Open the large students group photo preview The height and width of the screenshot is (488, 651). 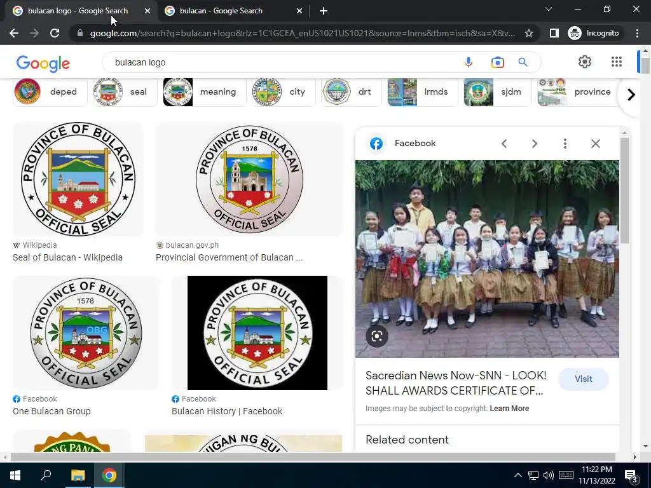click(487, 259)
